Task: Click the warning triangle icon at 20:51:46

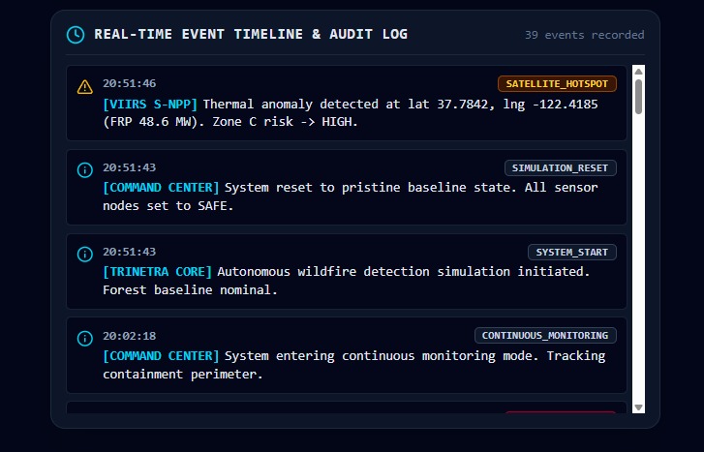Action: [85, 87]
